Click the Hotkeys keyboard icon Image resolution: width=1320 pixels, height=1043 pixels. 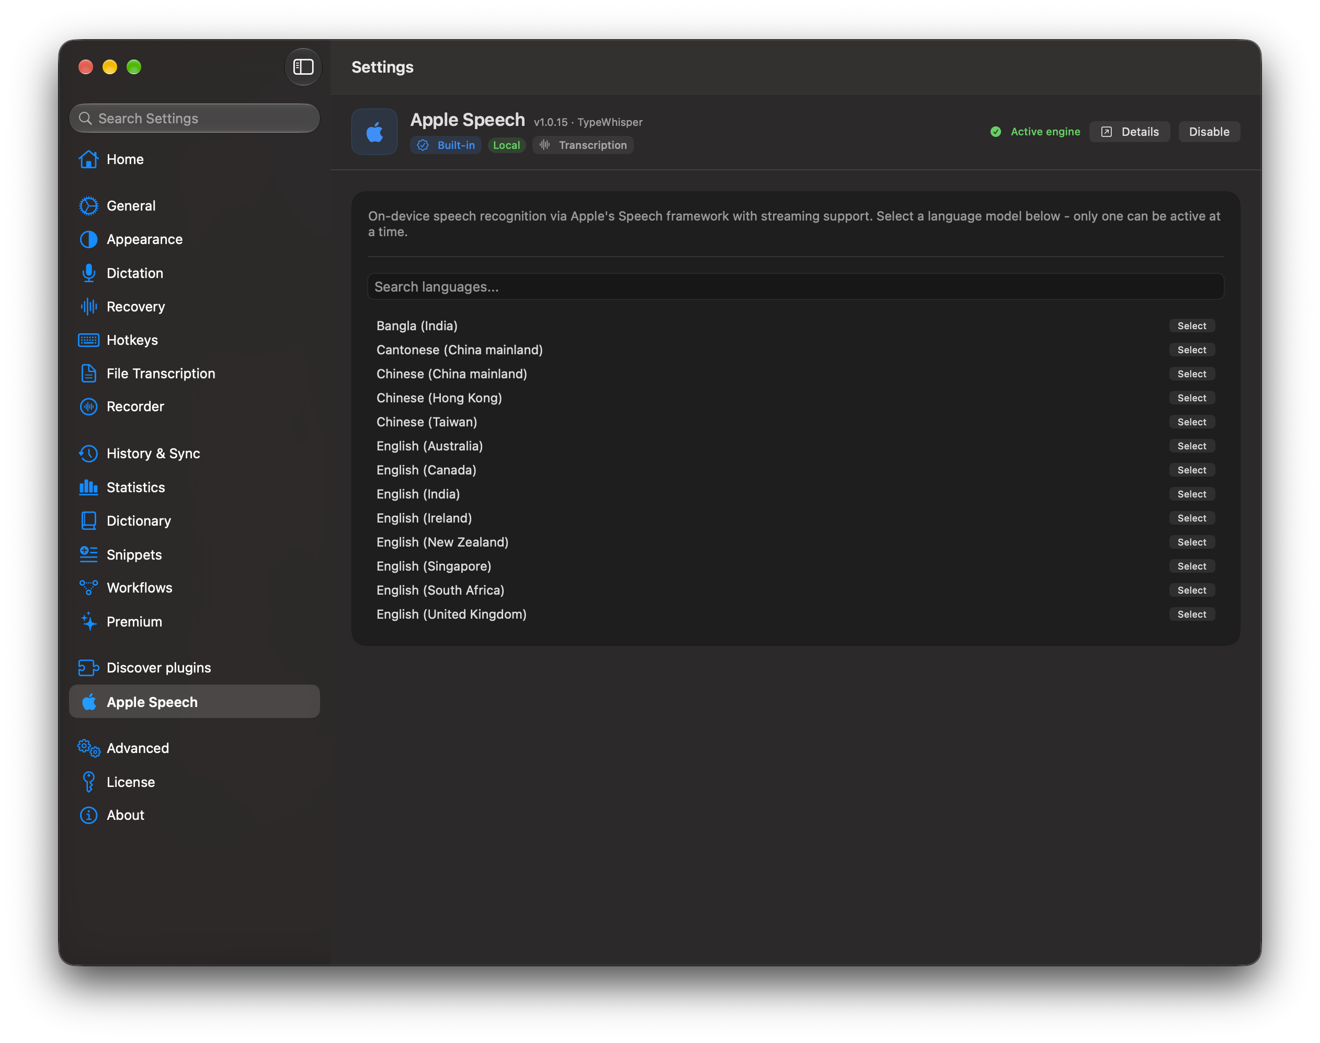click(88, 340)
